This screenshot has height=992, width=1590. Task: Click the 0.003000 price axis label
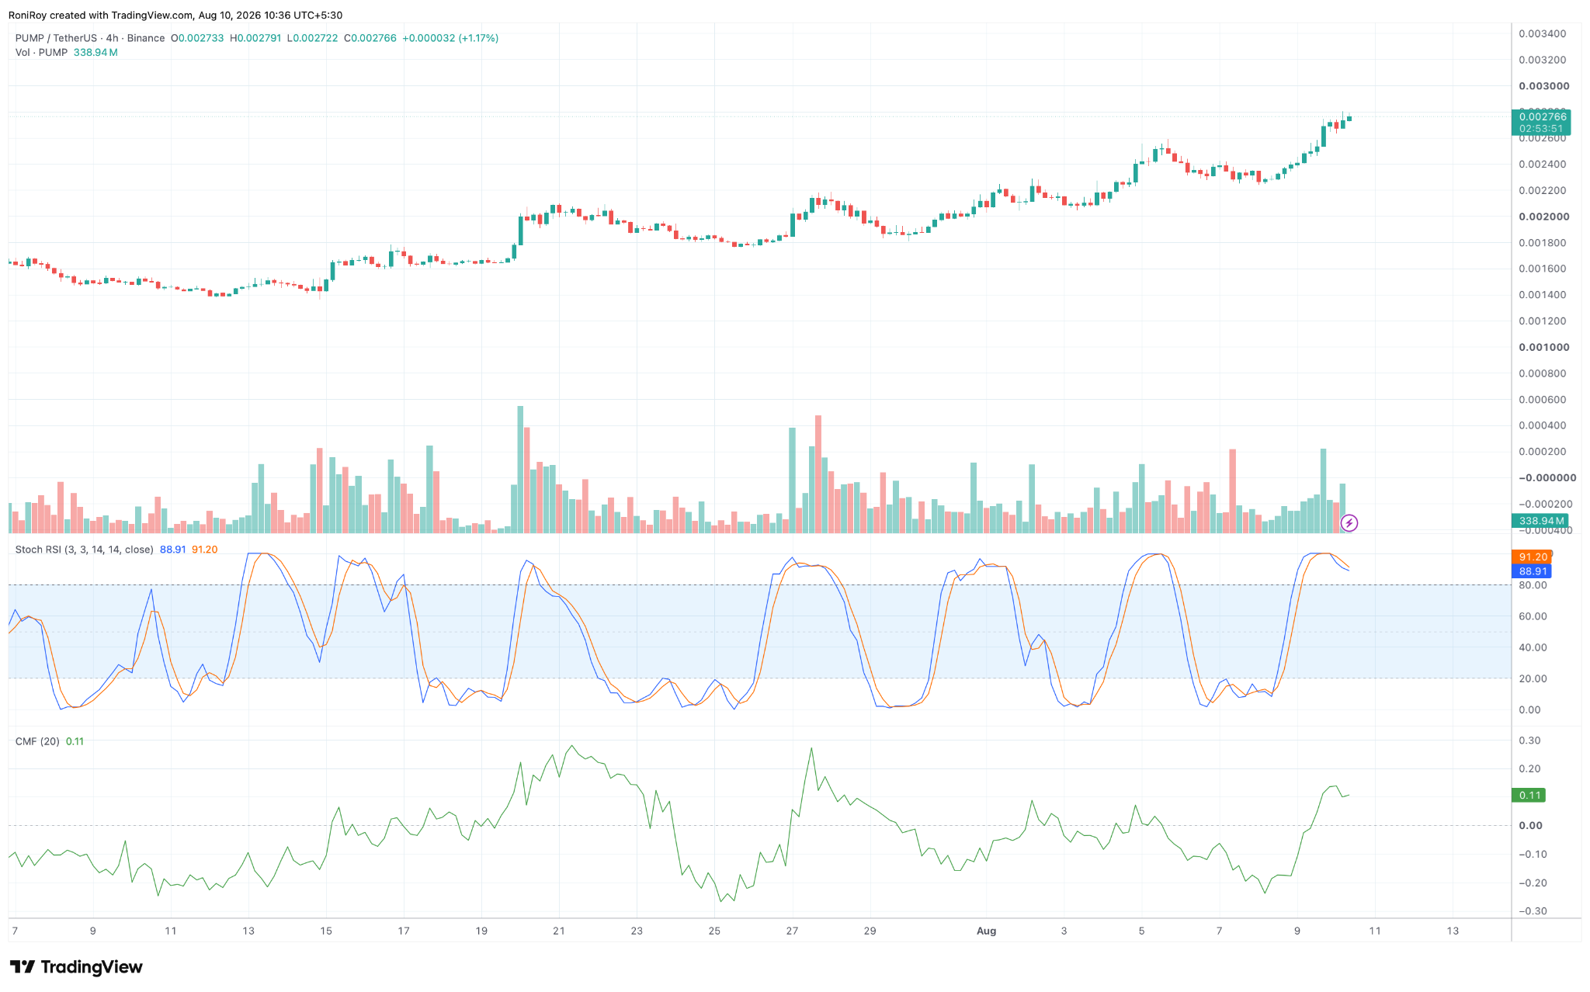(x=1543, y=86)
